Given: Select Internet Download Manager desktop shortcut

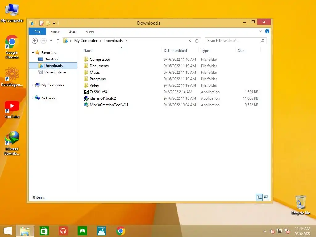Looking at the screenshot, I should [x=12, y=143].
